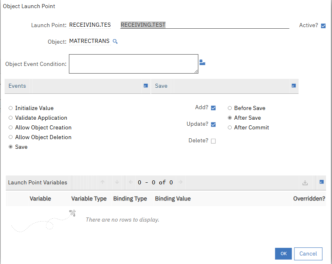Uncheck the Add? checkbox
332x264 pixels.
(x=213, y=108)
